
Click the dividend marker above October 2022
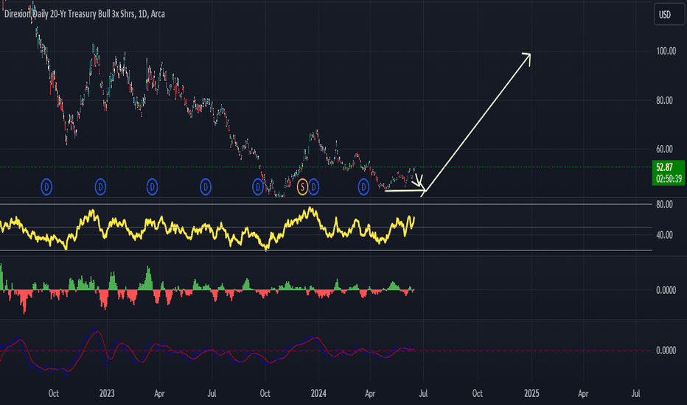(x=46, y=187)
